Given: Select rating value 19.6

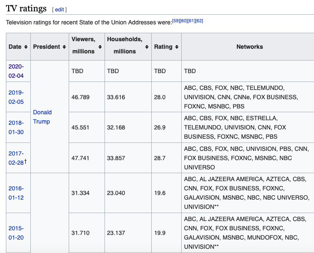Looking at the screenshot, I should point(160,193).
